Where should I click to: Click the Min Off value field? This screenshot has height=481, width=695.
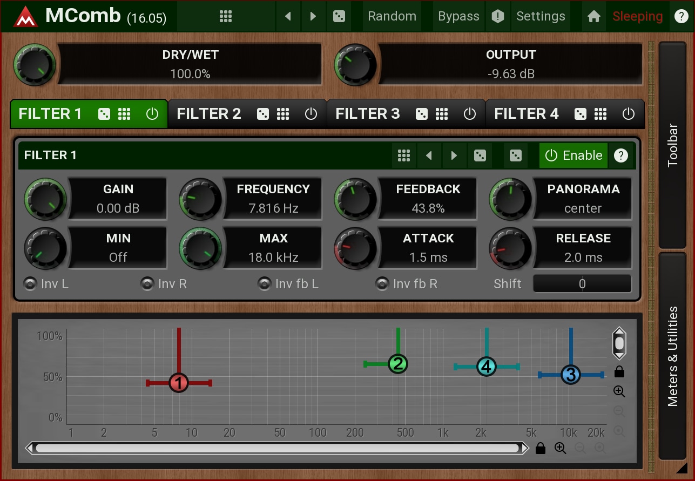click(x=118, y=248)
